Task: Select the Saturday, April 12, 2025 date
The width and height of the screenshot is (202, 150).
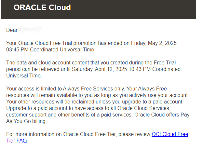Action: pos(99,69)
